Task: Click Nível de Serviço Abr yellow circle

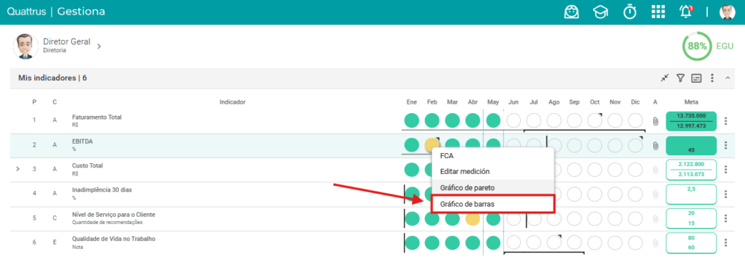Action: [x=473, y=218]
